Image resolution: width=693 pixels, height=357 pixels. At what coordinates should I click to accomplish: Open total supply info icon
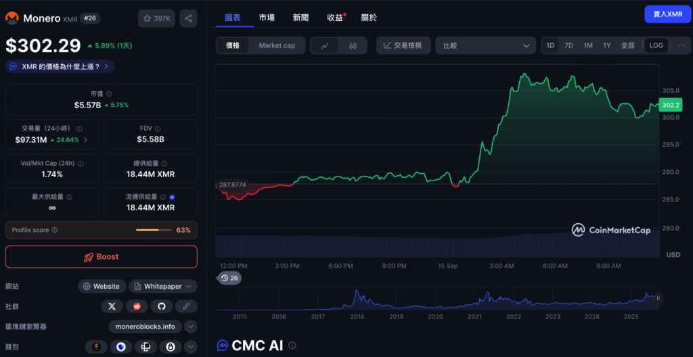pyautogui.click(x=164, y=164)
